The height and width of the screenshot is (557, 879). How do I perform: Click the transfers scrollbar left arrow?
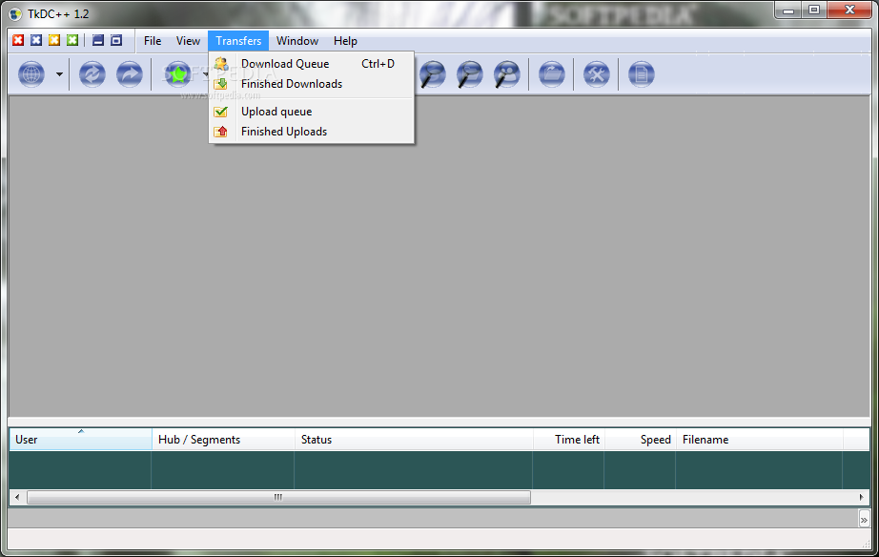pyautogui.click(x=17, y=497)
